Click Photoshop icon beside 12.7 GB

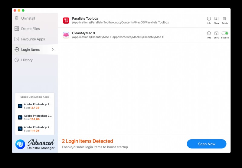[20, 106]
